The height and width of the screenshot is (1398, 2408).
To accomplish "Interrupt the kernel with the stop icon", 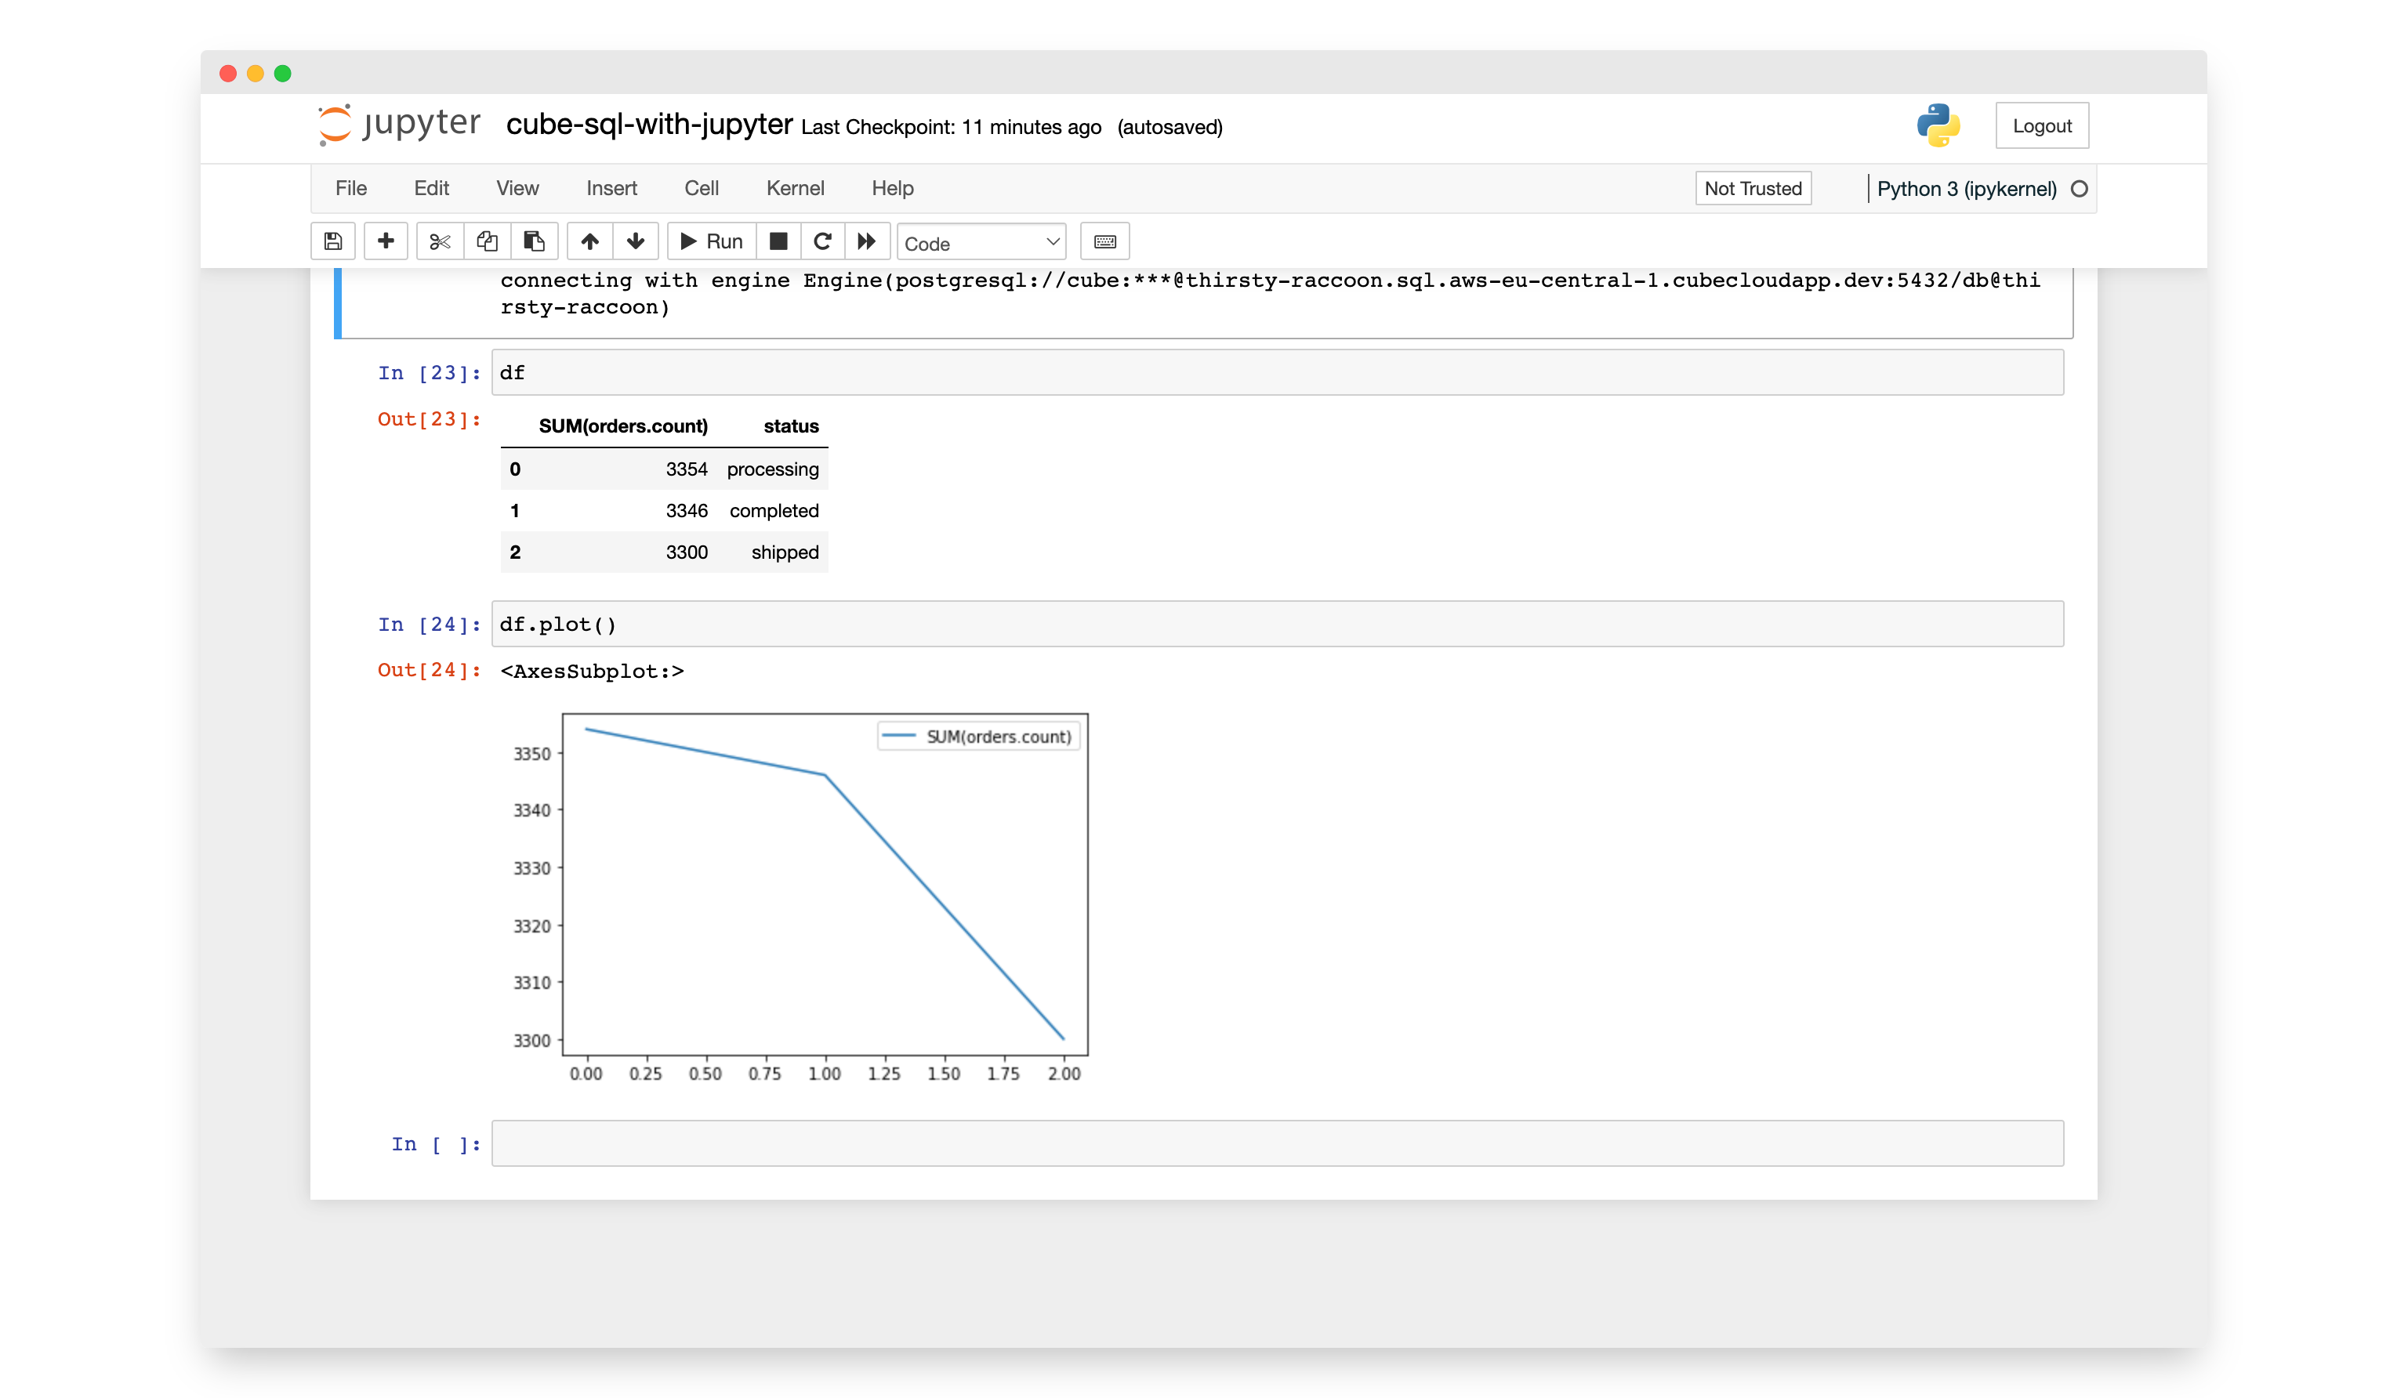I will [x=779, y=242].
